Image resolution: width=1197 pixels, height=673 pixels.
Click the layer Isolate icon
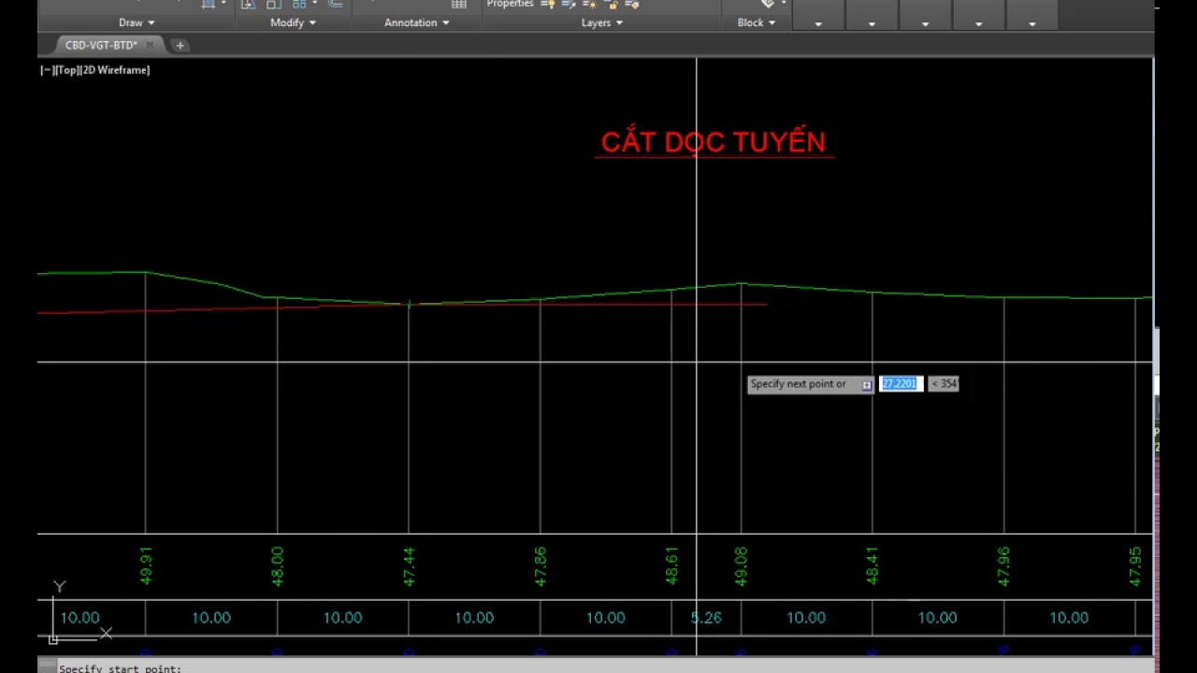569,4
